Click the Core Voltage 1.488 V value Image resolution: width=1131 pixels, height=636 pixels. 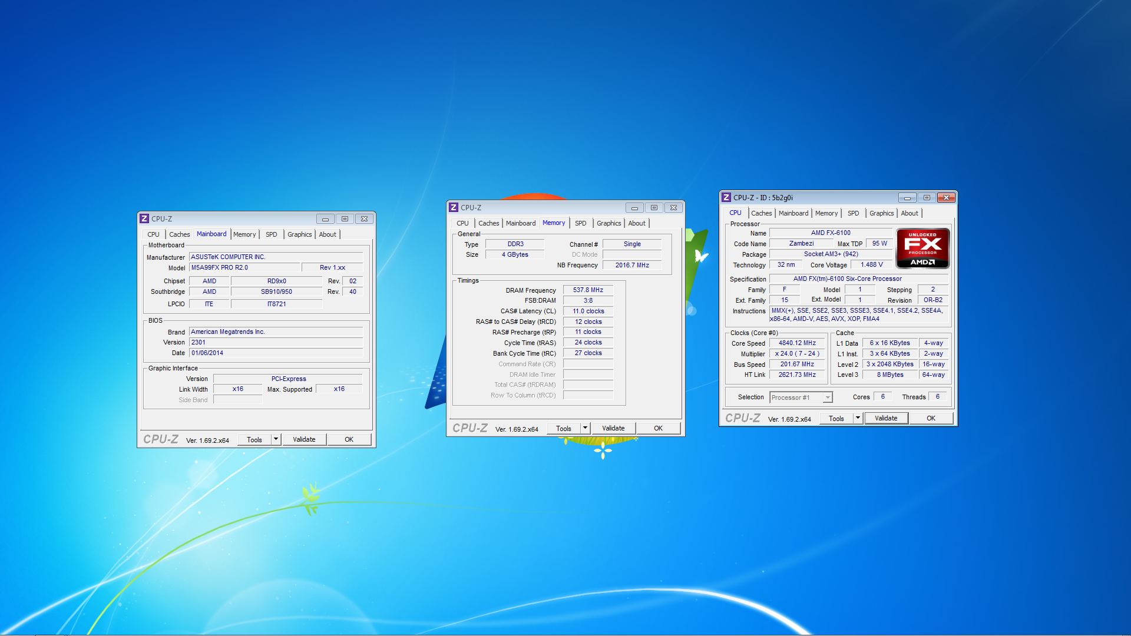[x=871, y=264]
